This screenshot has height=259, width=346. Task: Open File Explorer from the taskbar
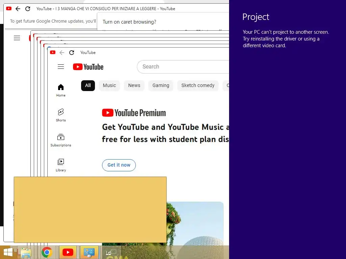pyautogui.click(x=26, y=252)
